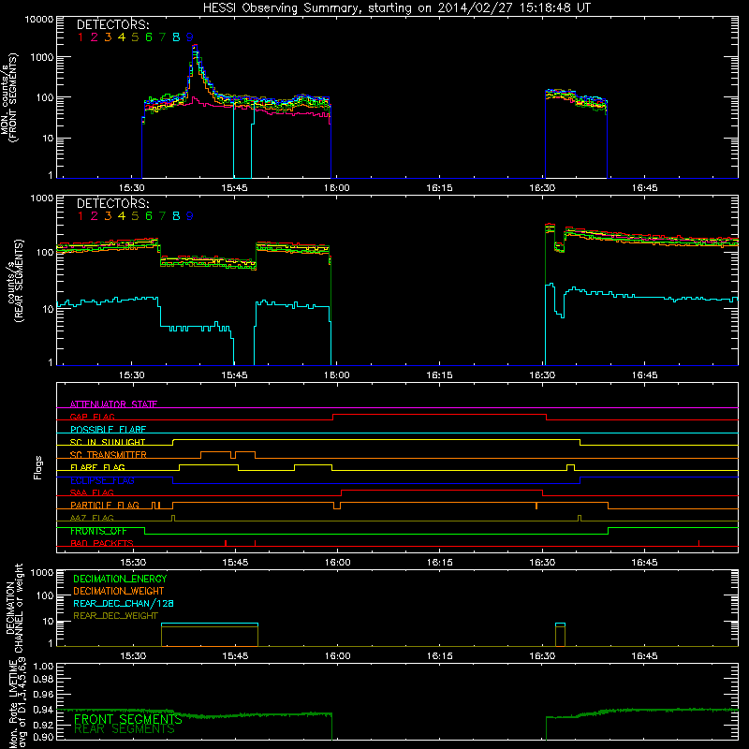This screenshot has width=749, height=749.
Task: Click the FLARE_FLAG label
Action: [97, 467]
